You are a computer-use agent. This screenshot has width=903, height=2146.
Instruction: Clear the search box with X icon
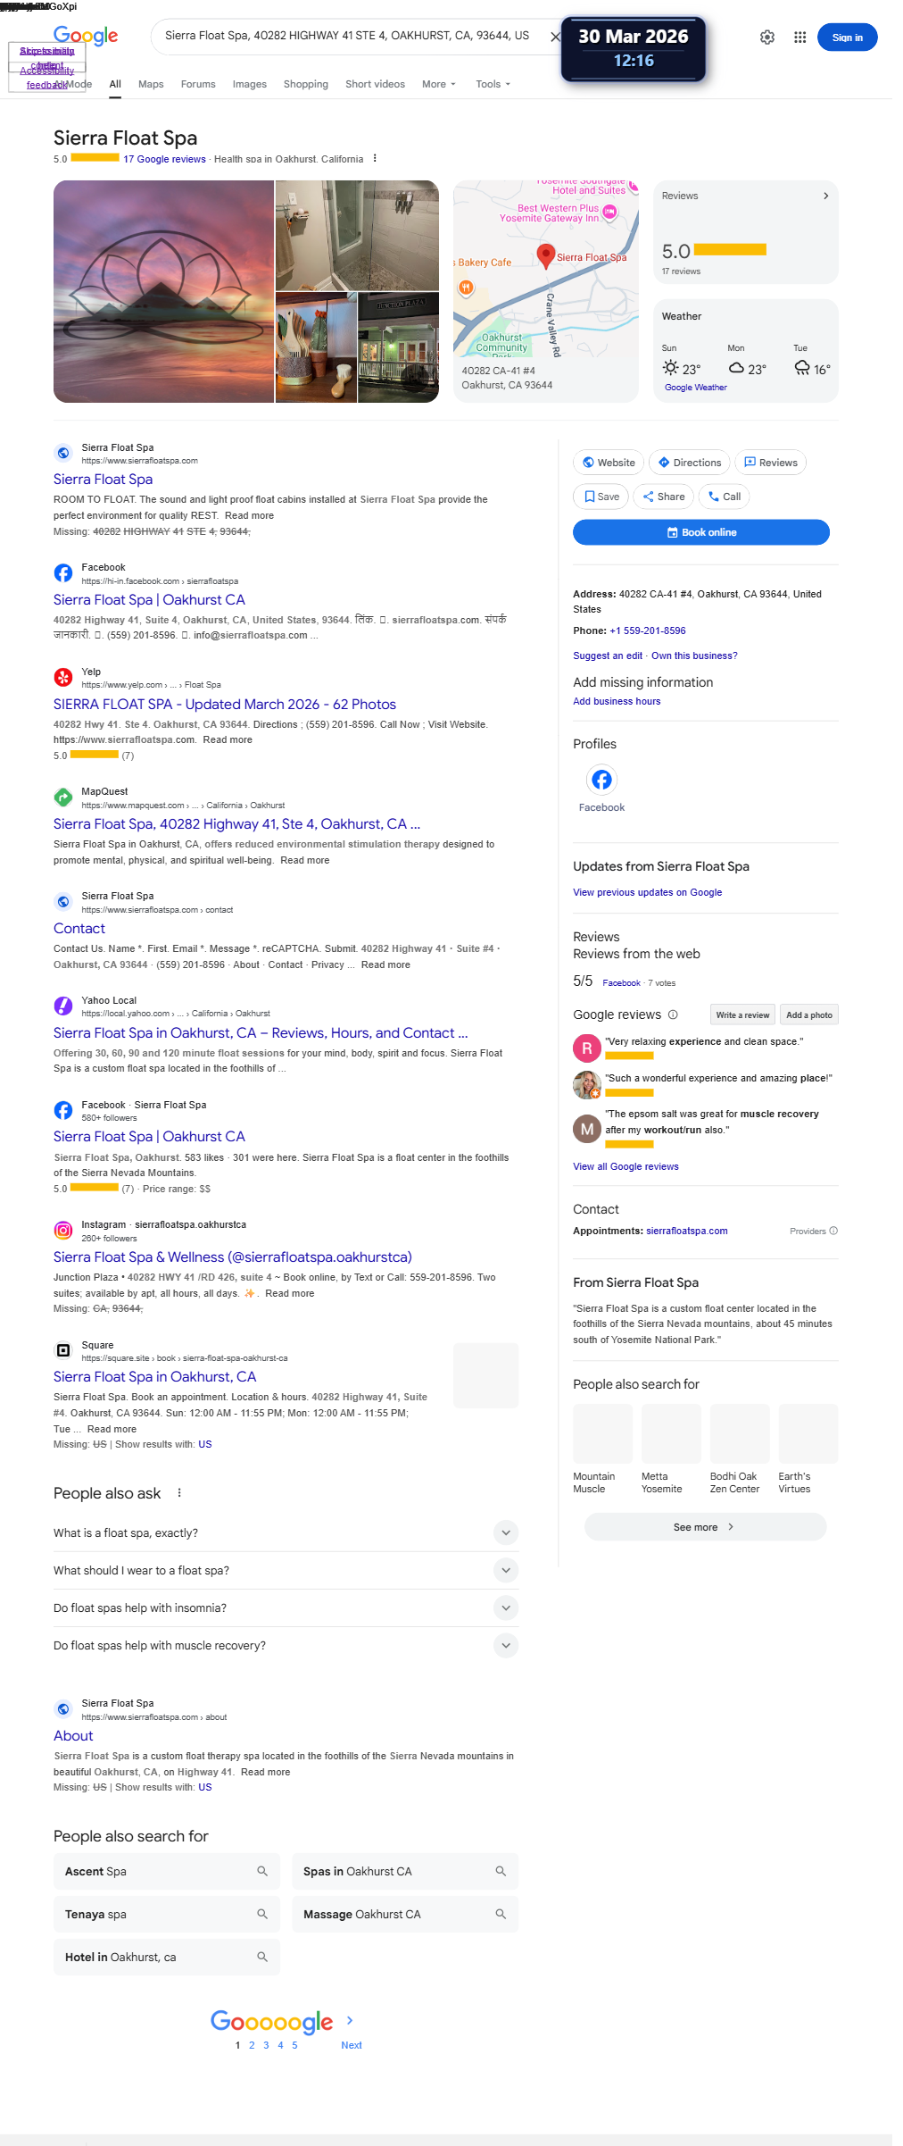click(555, 37)
